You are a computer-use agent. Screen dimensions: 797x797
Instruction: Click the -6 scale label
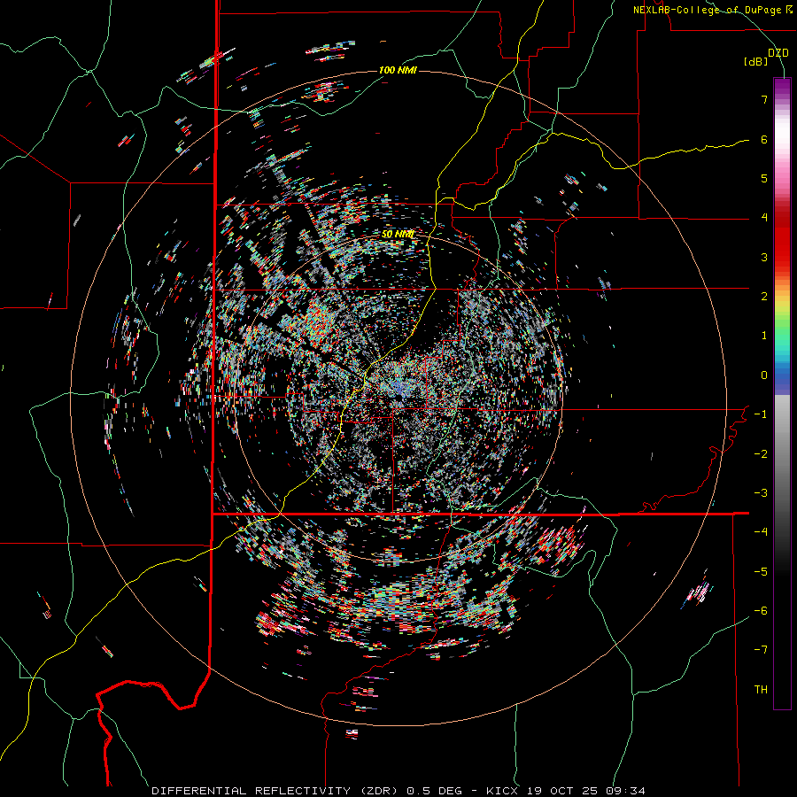click(761, 611)
